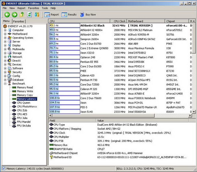Click the EVEREST v4.20.1170 root info icon
The width and height of the screenshot is (197, 172).
coord(5,26)
